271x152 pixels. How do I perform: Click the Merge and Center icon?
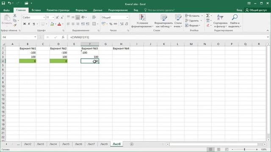coord(94,24)
